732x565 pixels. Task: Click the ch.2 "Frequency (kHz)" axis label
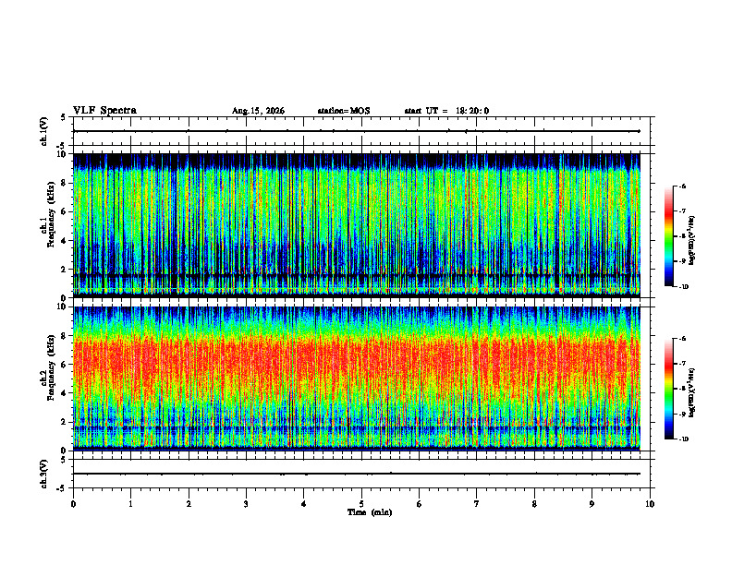[x=51, y=367]
